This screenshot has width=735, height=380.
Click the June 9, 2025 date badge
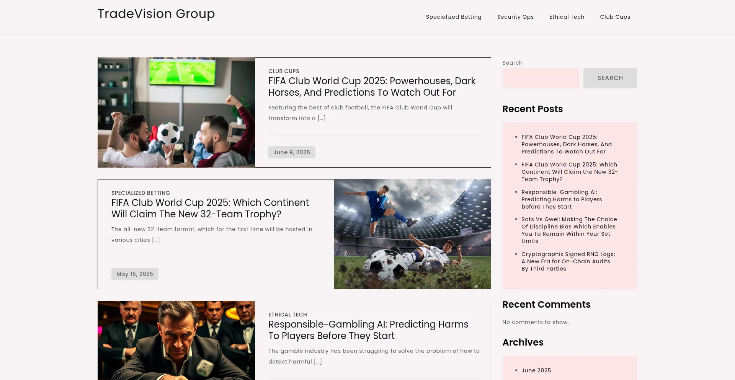291,152
